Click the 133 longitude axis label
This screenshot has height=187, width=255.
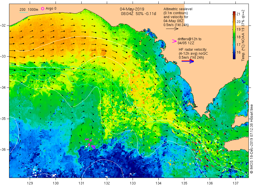point(133,183)
